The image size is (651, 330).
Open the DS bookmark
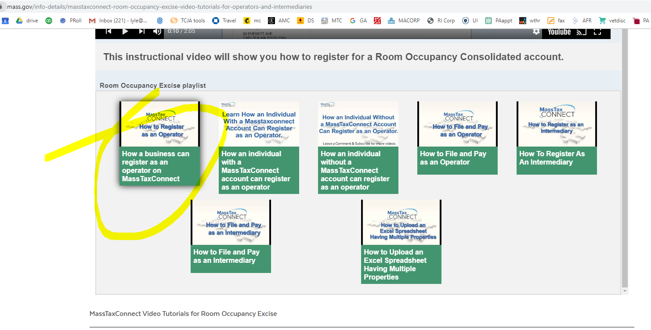(306, 20)
